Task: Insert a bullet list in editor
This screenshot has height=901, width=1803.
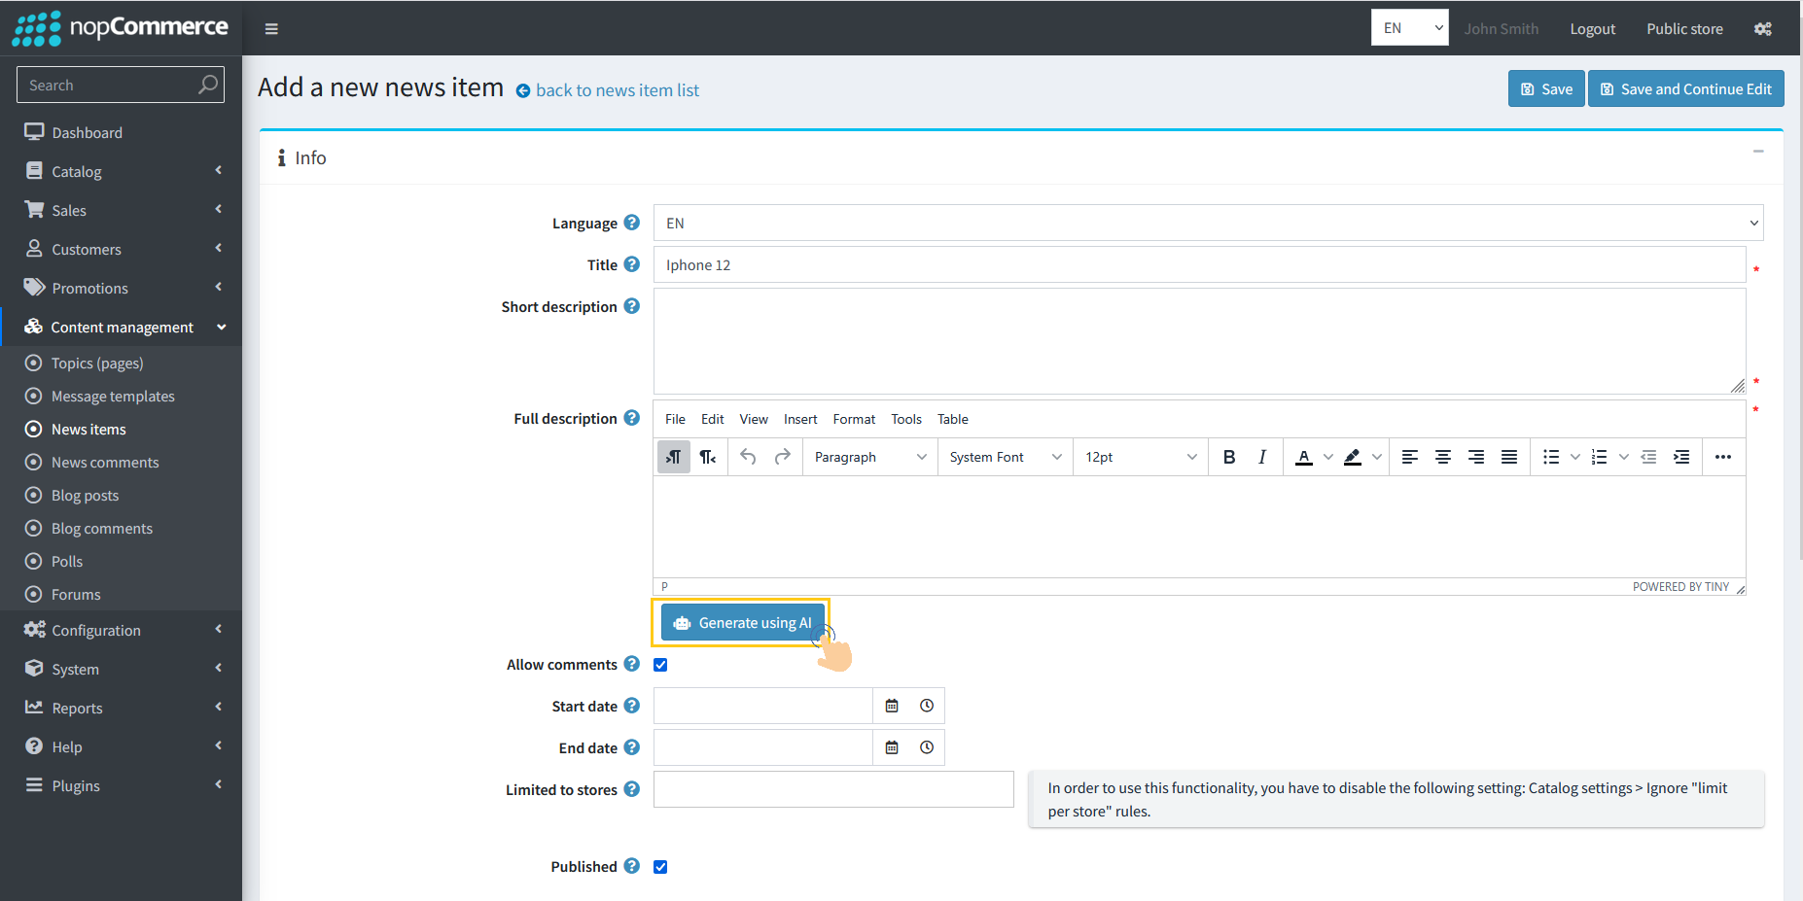Action: [1551, 457]
